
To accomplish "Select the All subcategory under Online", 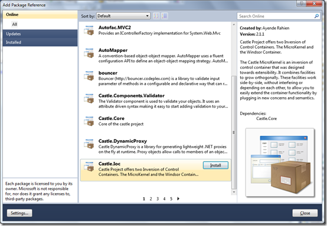I will 14,24.
